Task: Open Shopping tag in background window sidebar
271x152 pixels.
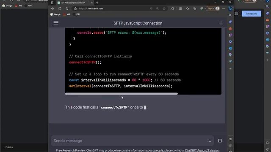Action: pos(267,13)
